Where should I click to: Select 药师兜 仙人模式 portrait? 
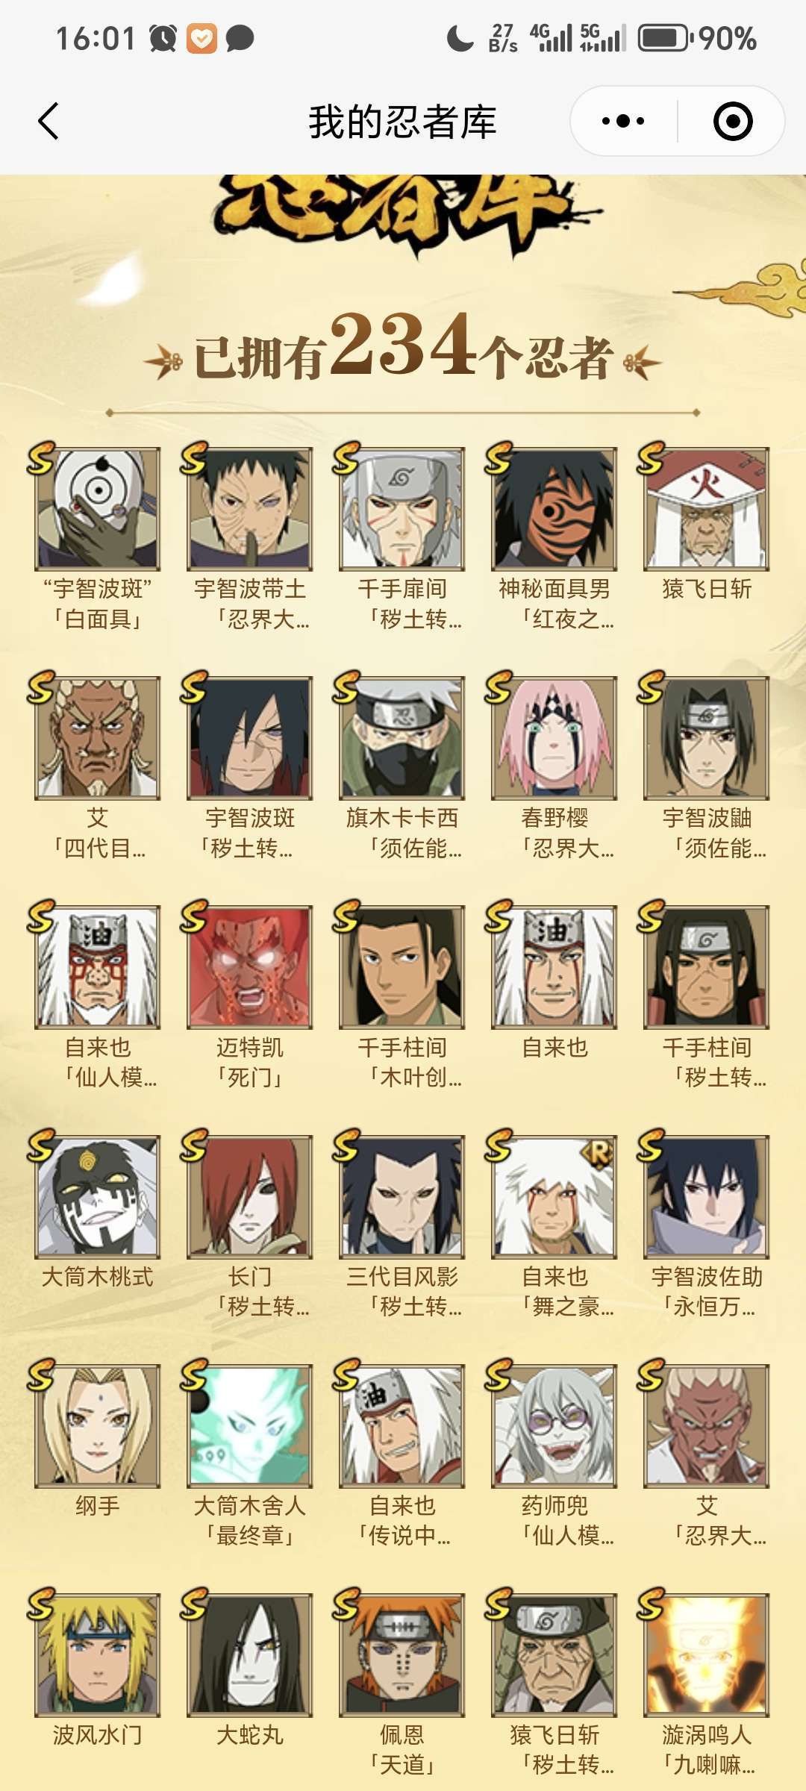click(554, 1426)
